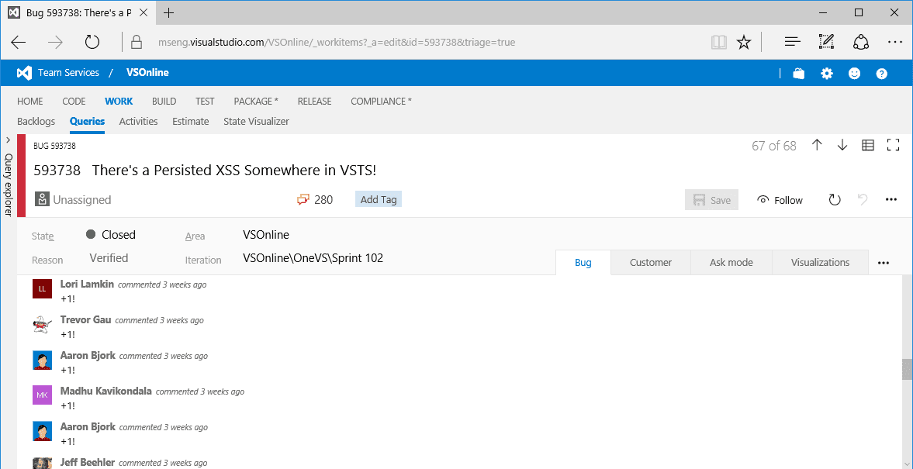
Task: Click Trevor Gau's avatar picture
Action: point(42,325)
